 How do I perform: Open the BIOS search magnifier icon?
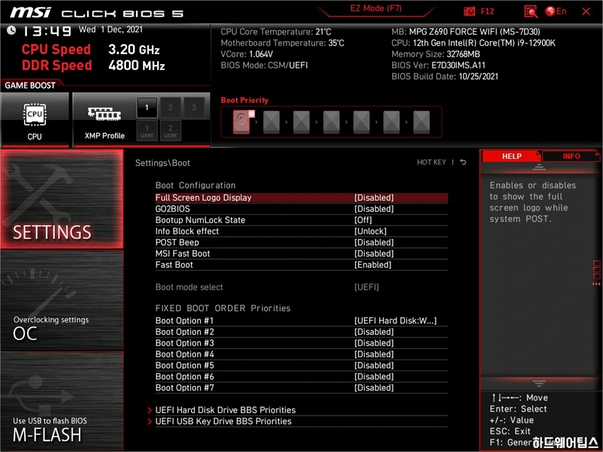pos(531,12)
